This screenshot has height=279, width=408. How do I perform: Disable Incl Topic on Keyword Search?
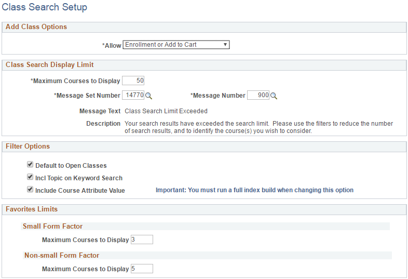click(30, 178)
